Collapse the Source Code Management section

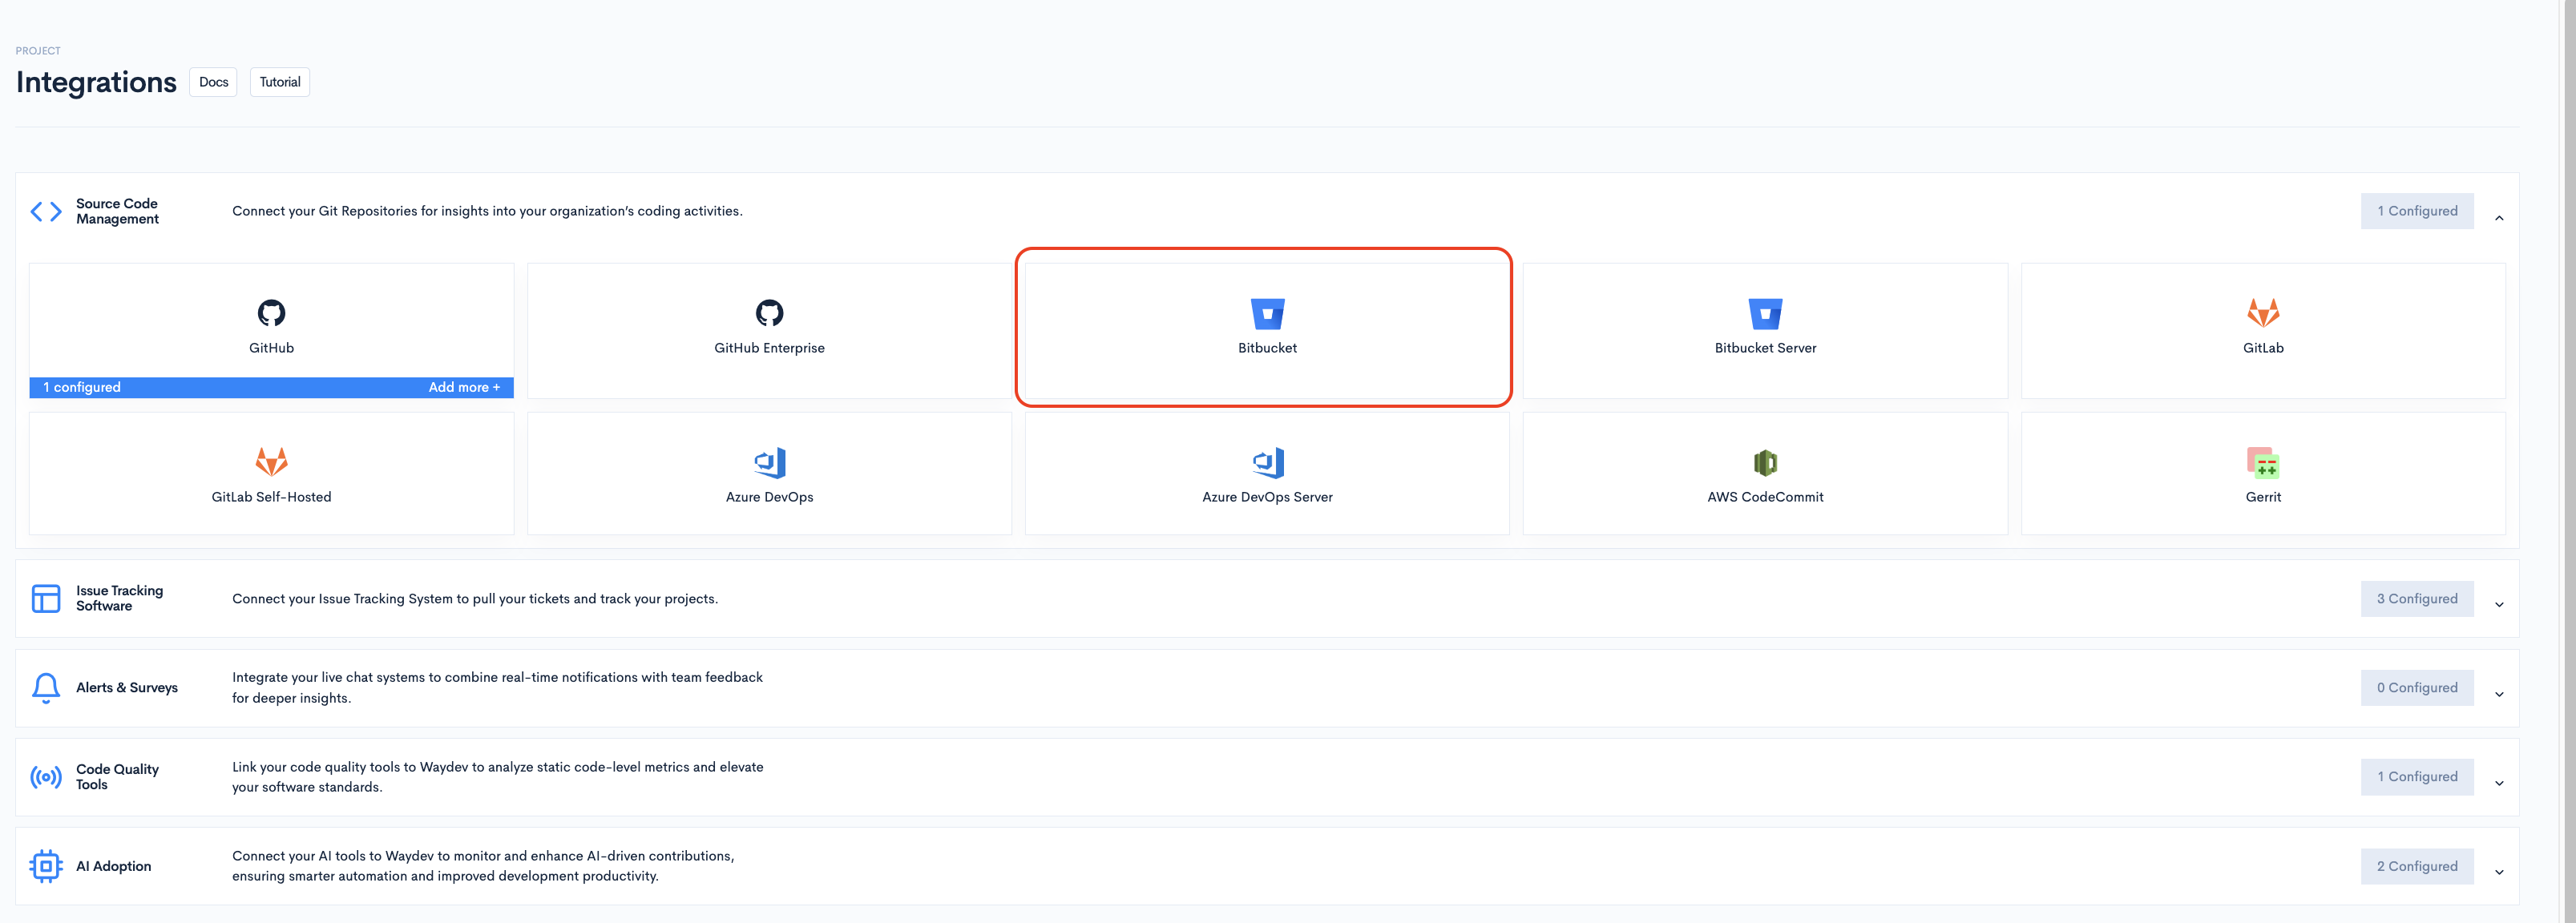click(x=2498, y=218)
